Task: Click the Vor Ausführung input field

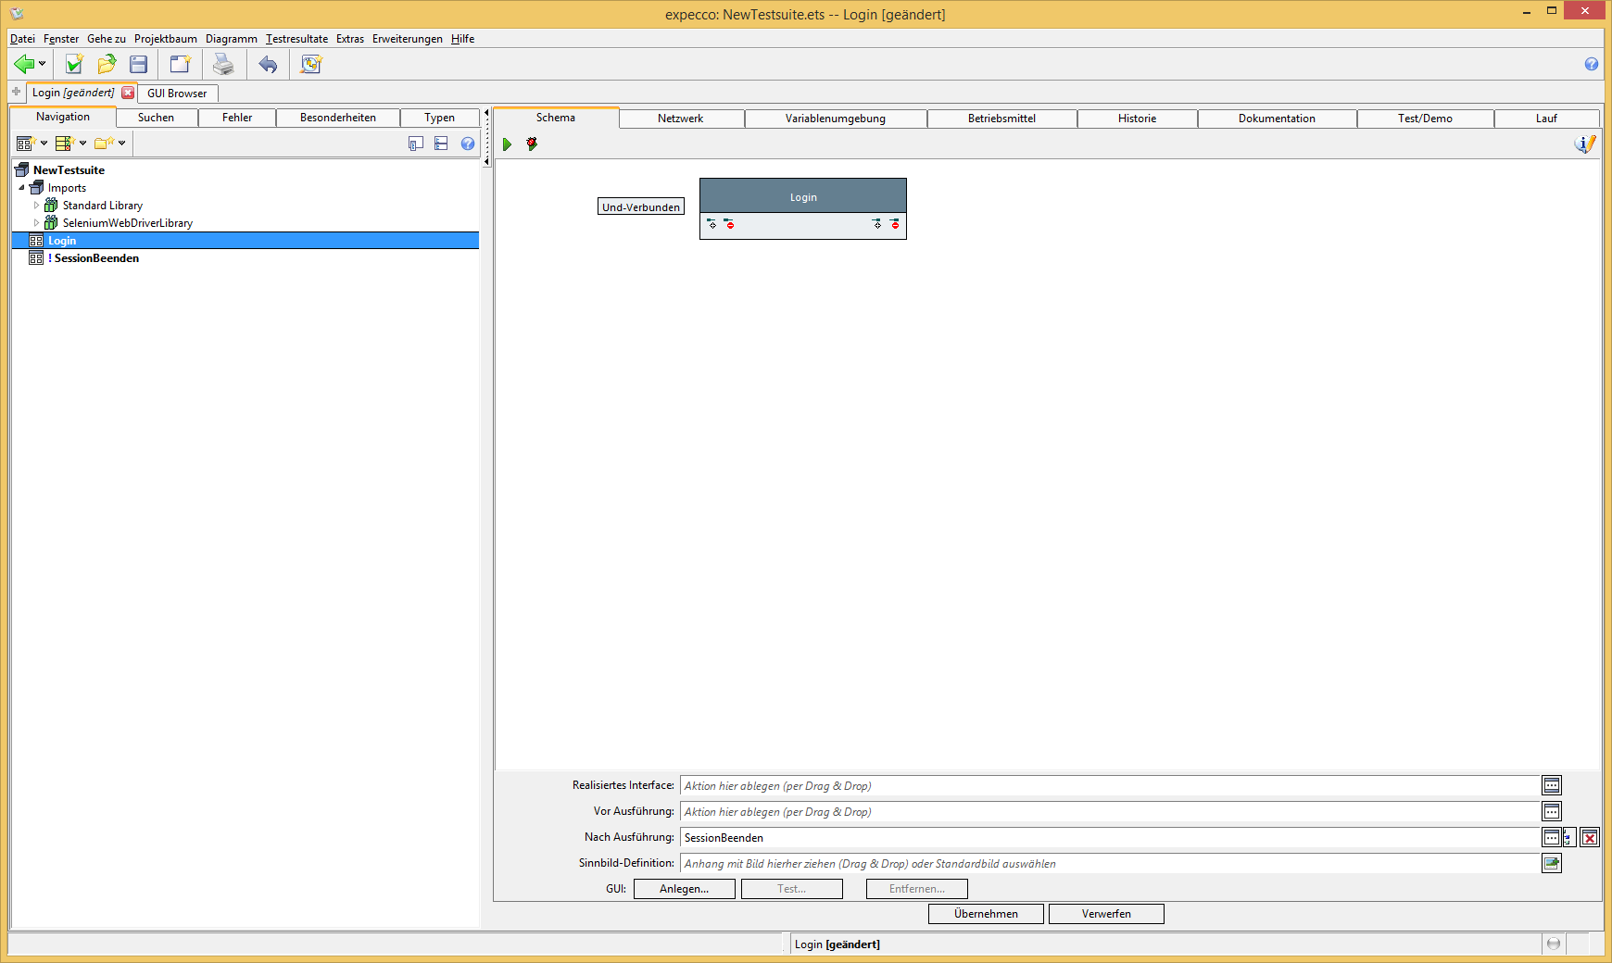Action: (x=1109, y=812)
